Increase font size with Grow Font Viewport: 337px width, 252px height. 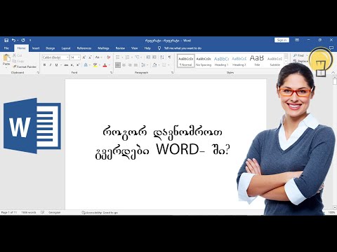click(x=84, y=57)
